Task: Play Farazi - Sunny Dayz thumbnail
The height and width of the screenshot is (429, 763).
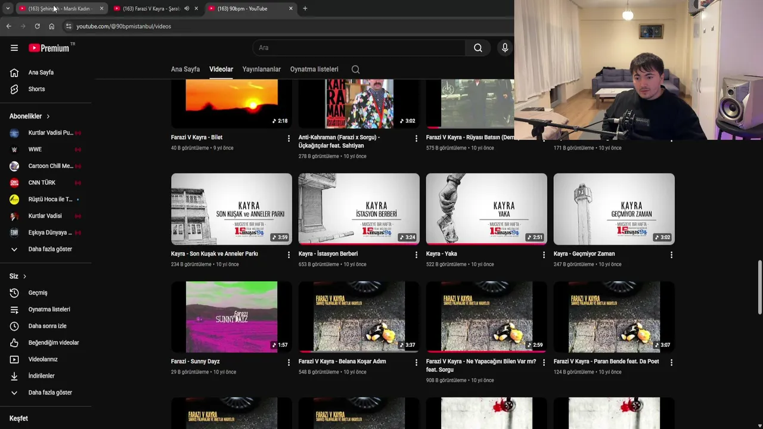Action: (x=231, y=317)
